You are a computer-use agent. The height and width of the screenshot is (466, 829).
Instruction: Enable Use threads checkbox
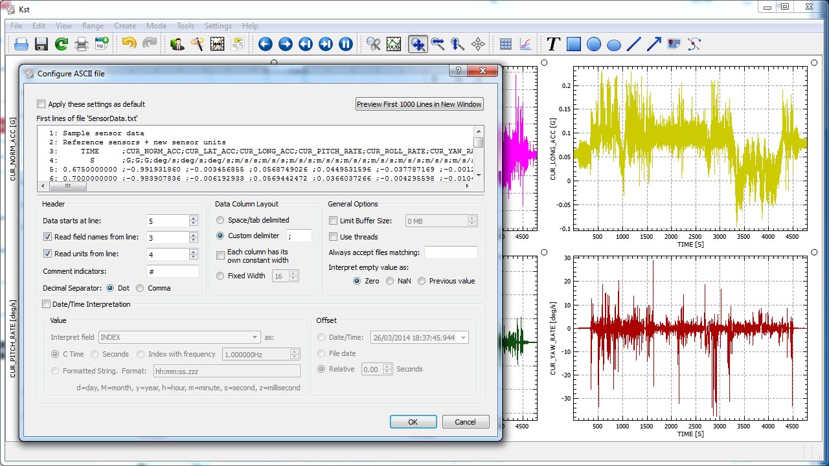click(x=334, y=237)
